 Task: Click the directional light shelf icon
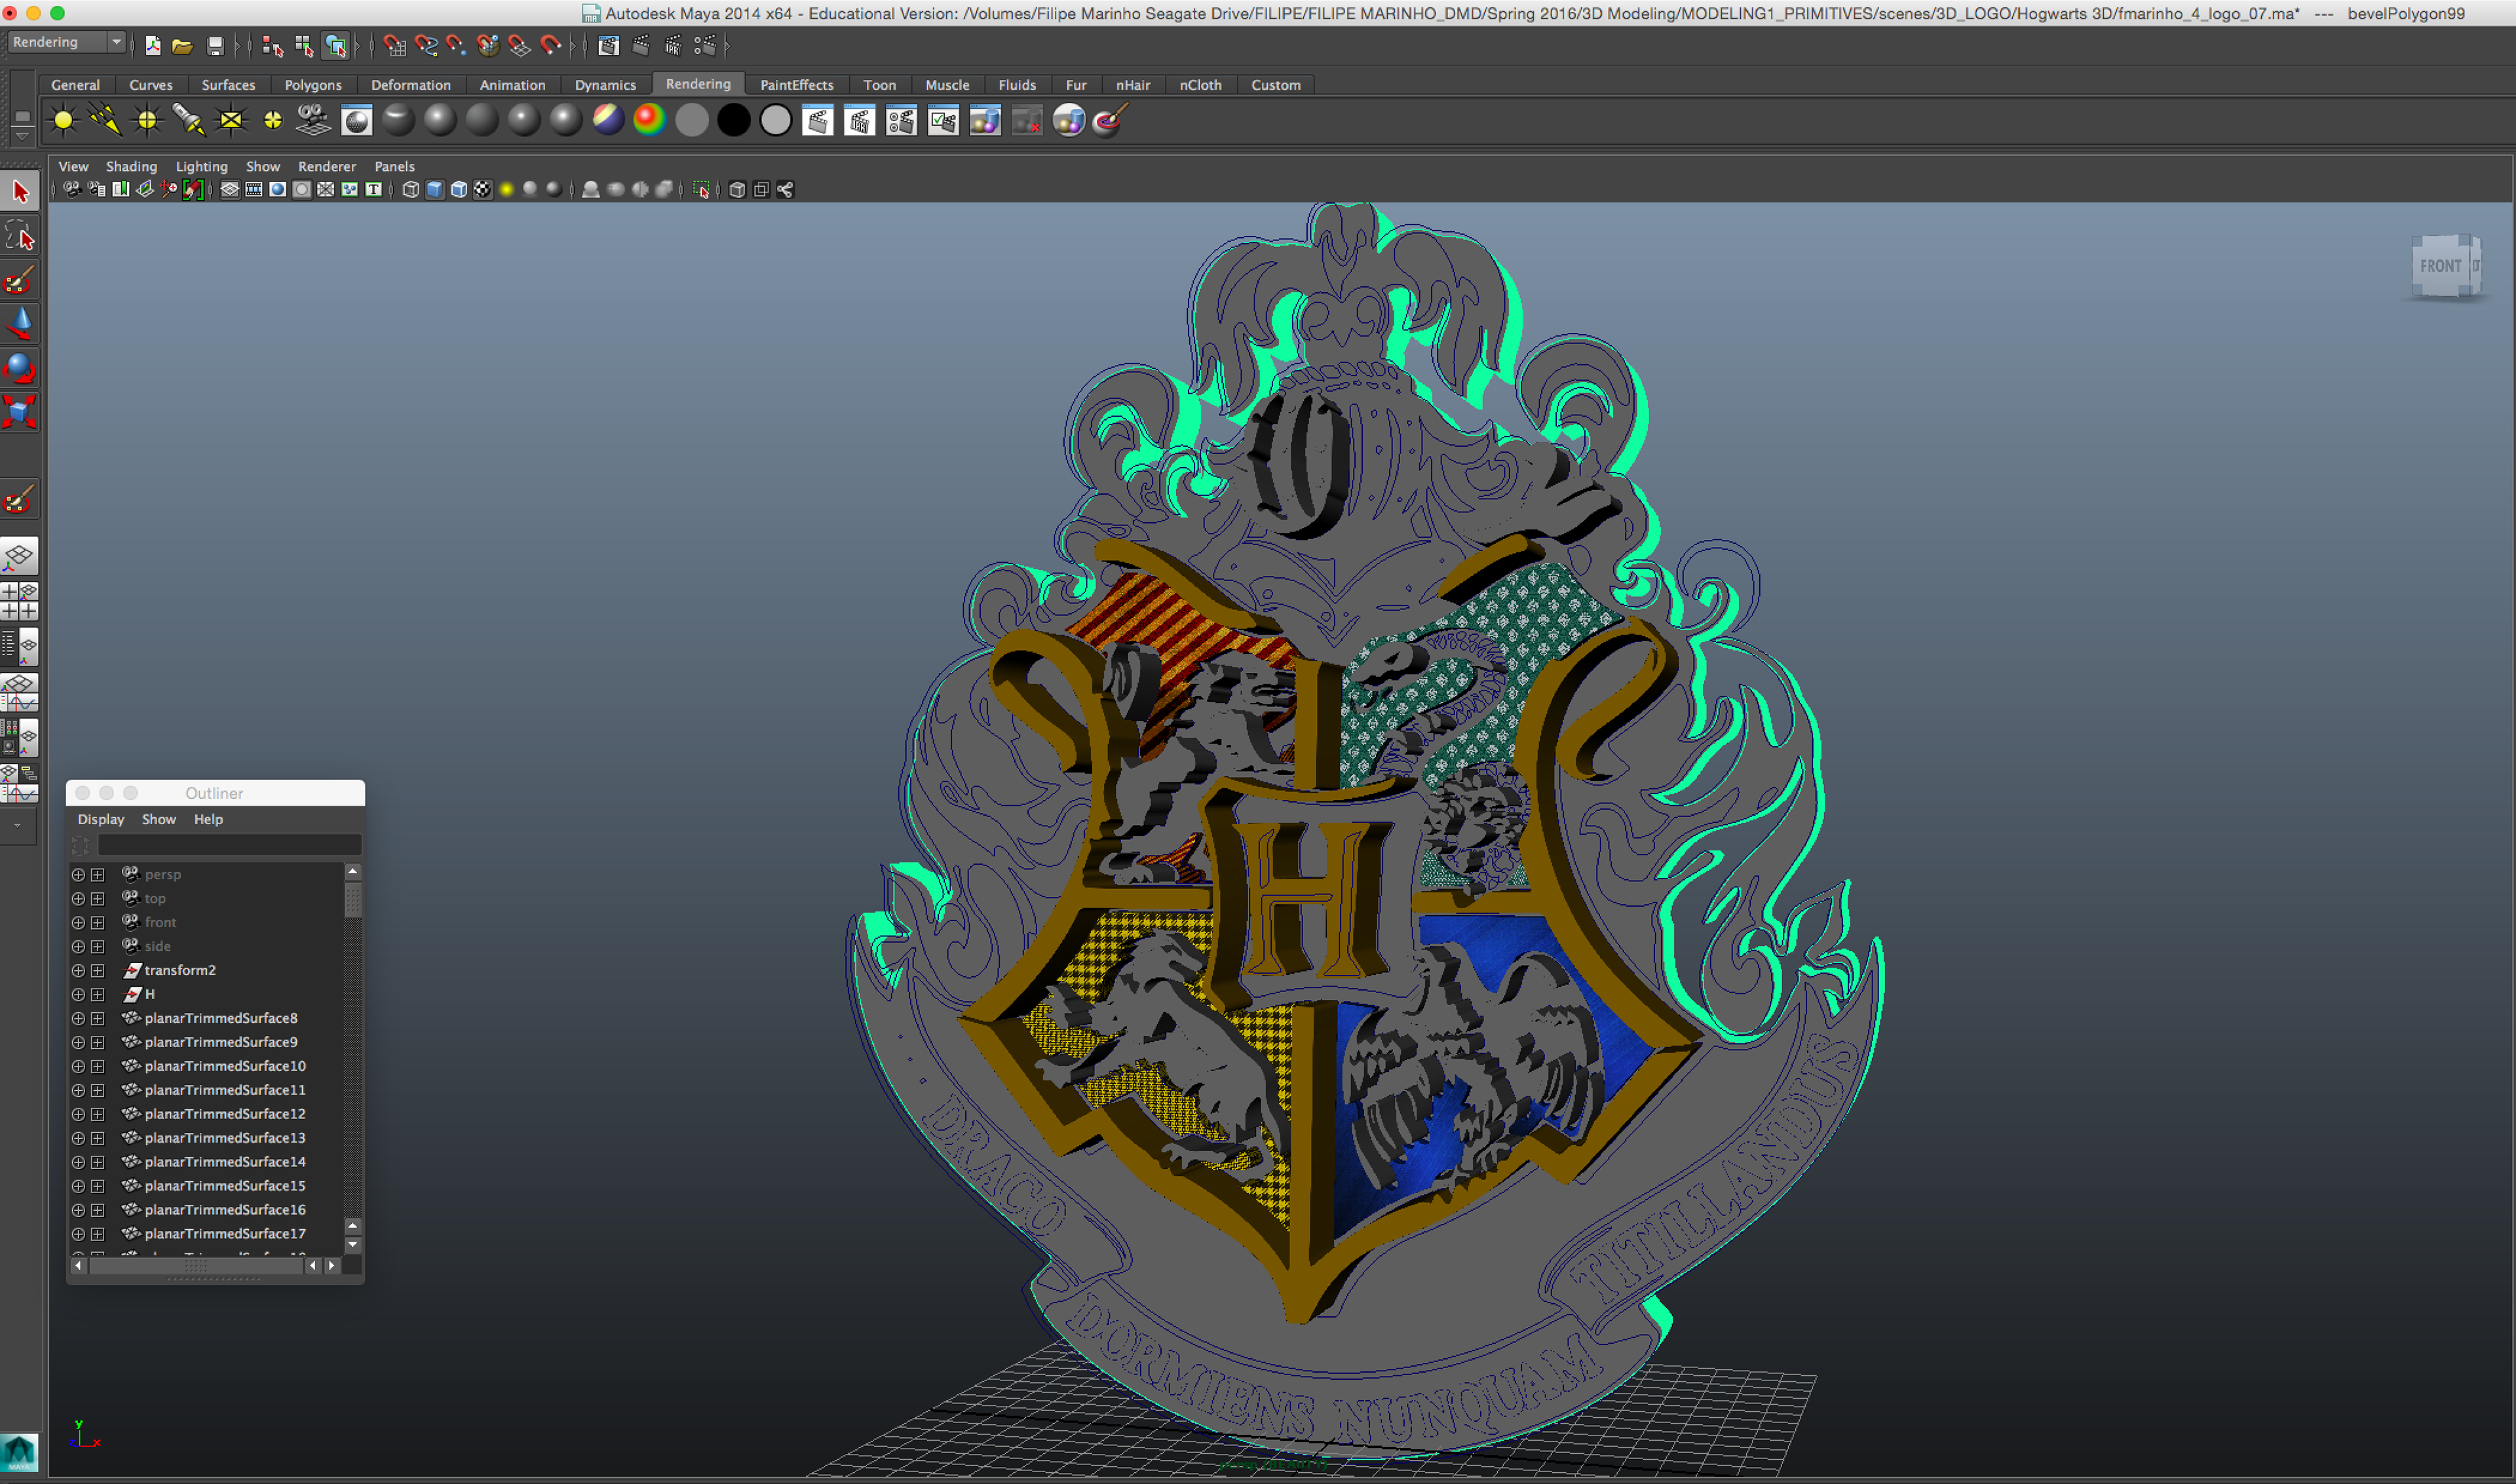105,121
